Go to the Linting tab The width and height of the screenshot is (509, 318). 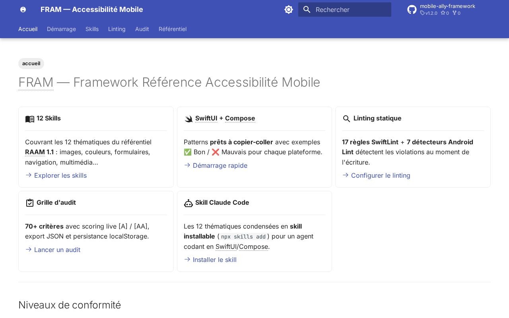[x=117, y=29]
